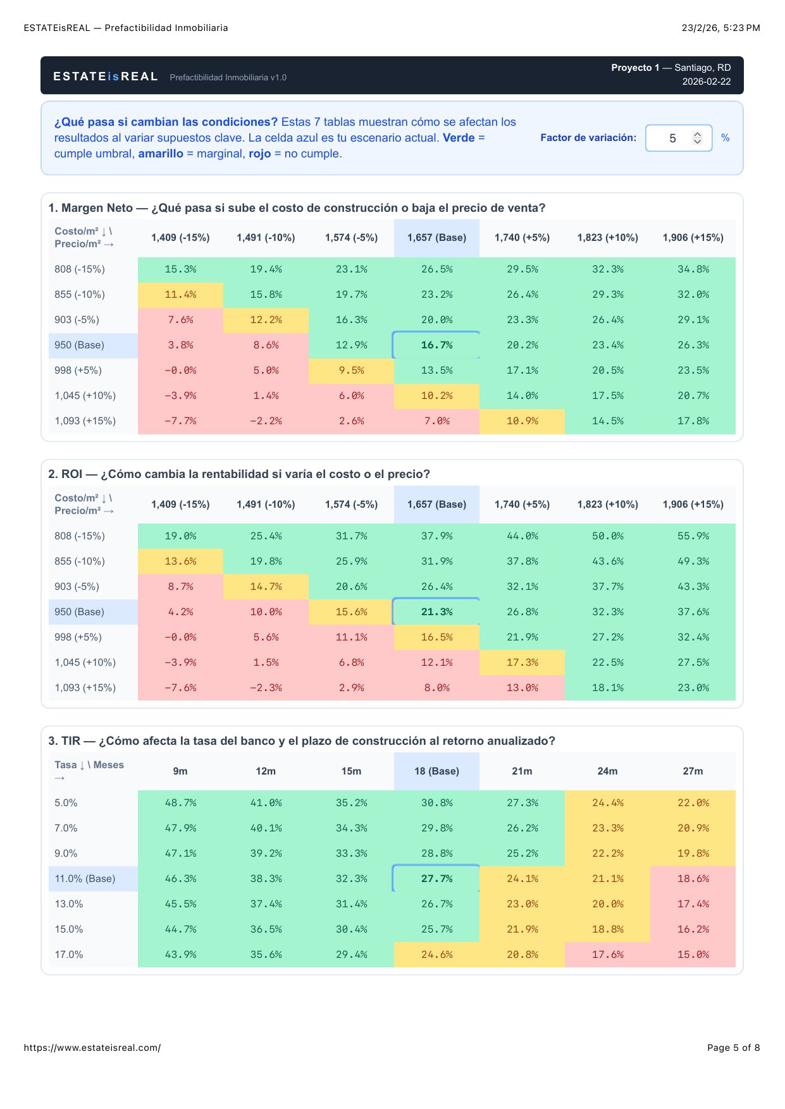
Task: Click the red 15.0% cell in TIR table
Action: click(693, 955)
